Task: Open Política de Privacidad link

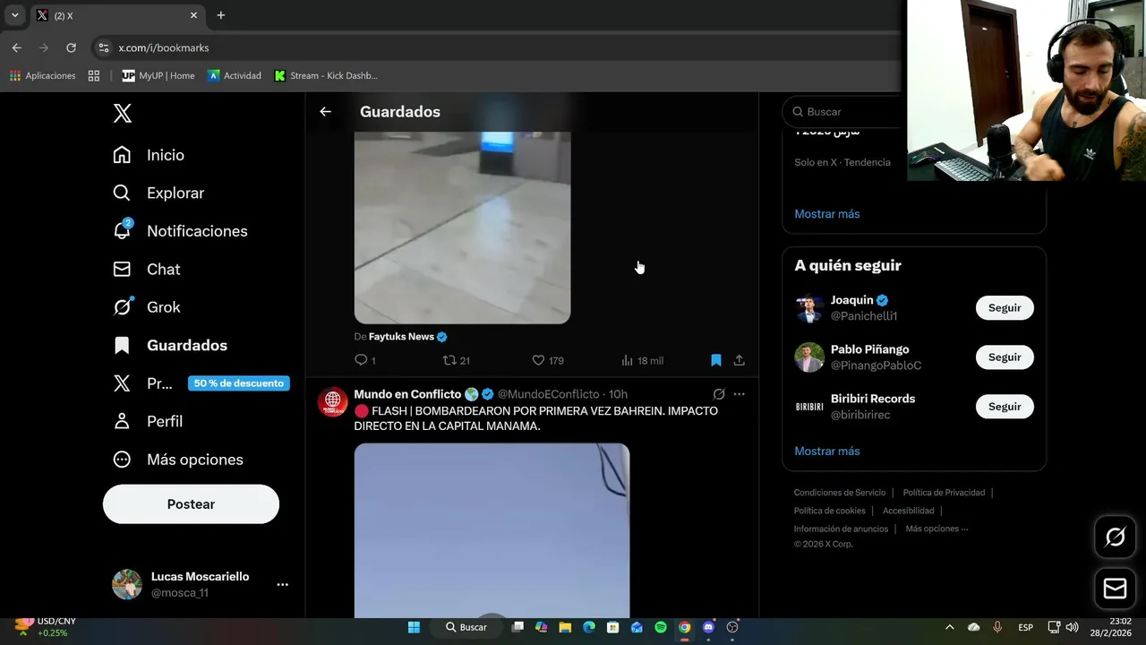Action: click(944, 493)
